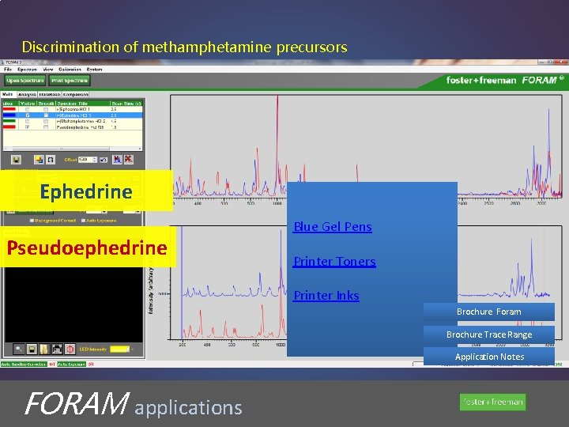The width and height of the screenshot is (569, 427).
Task: Open the View menu
Action: pyautogui.click(x=48, y=69)
